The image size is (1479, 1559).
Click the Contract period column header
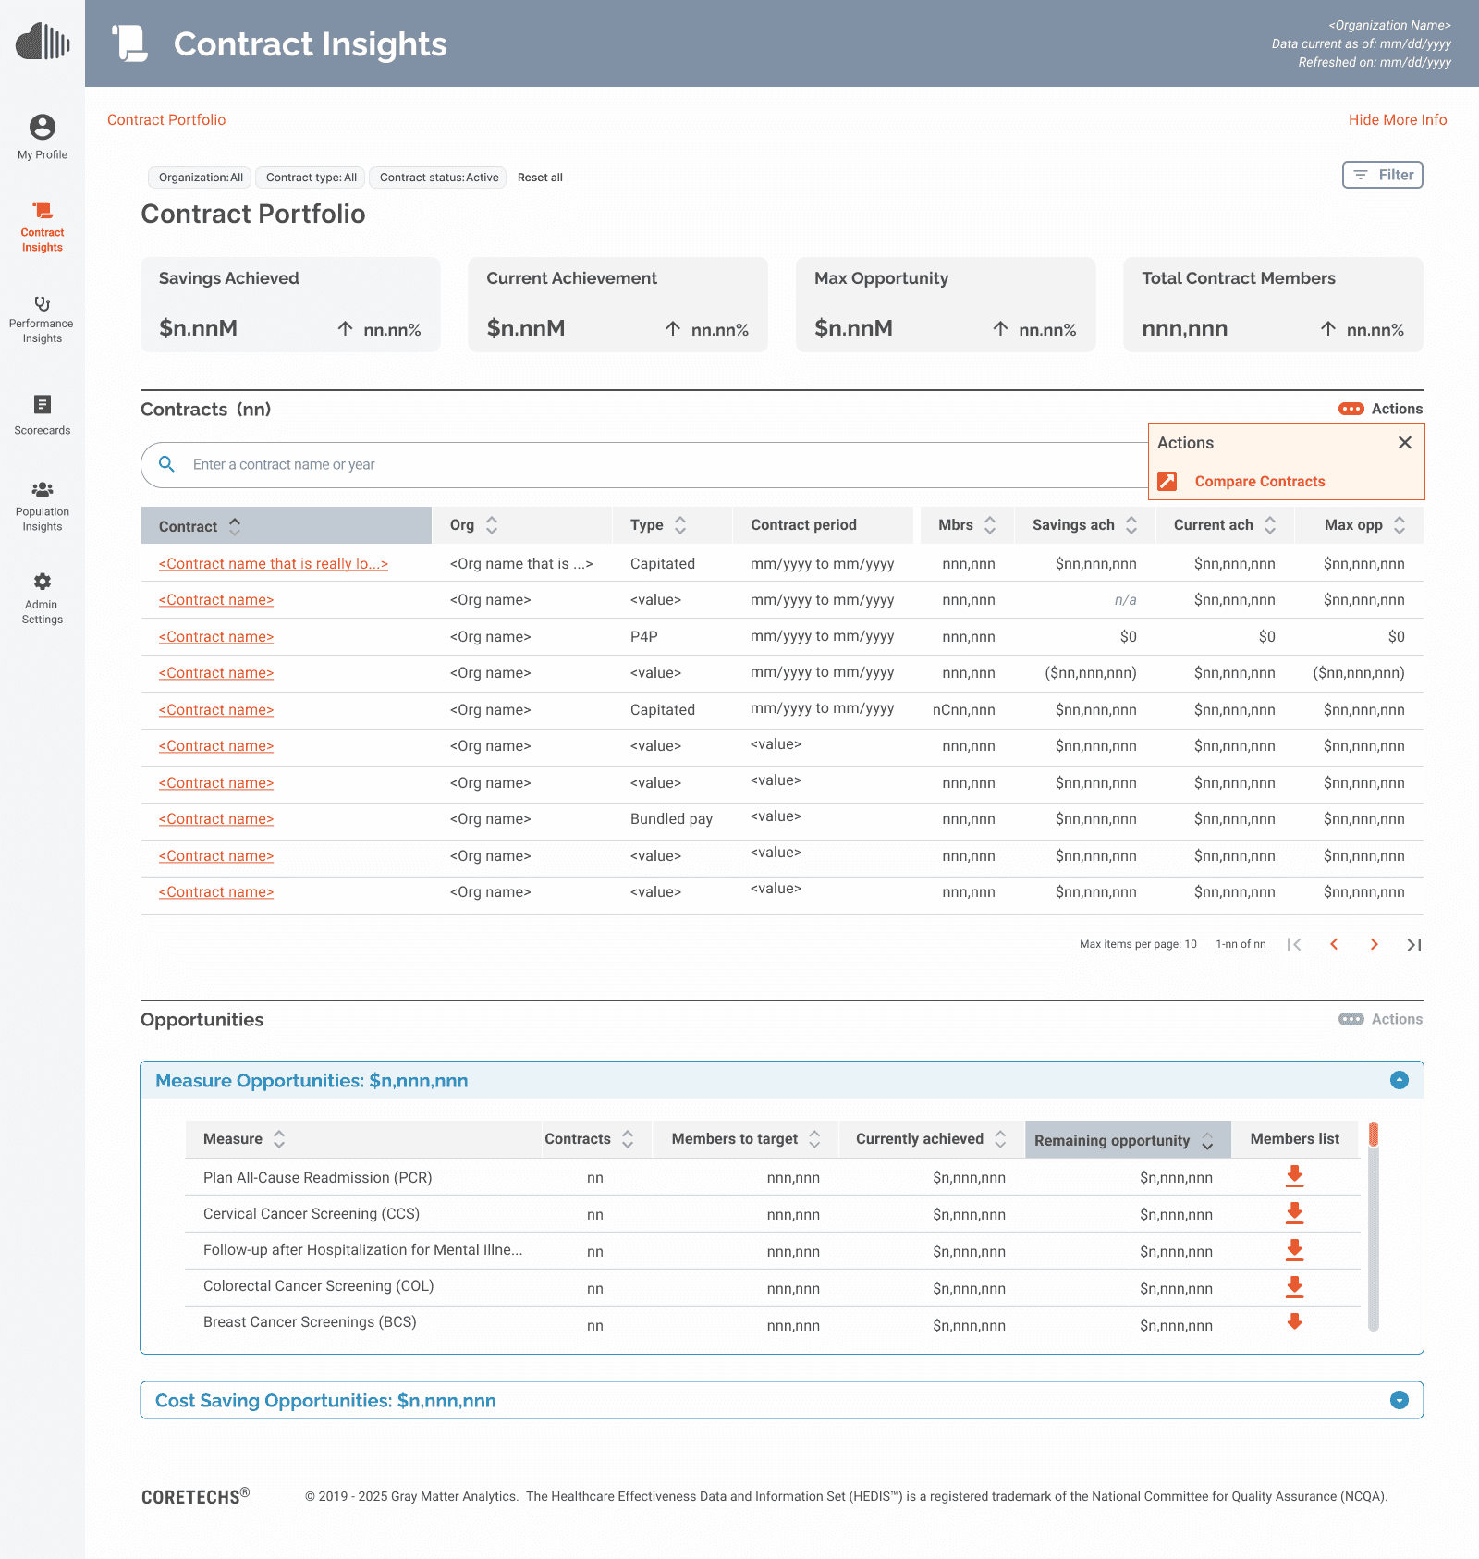[x=823, y=525]
